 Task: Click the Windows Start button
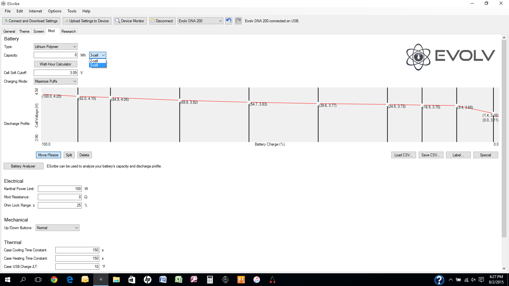(x=8, y=280)
